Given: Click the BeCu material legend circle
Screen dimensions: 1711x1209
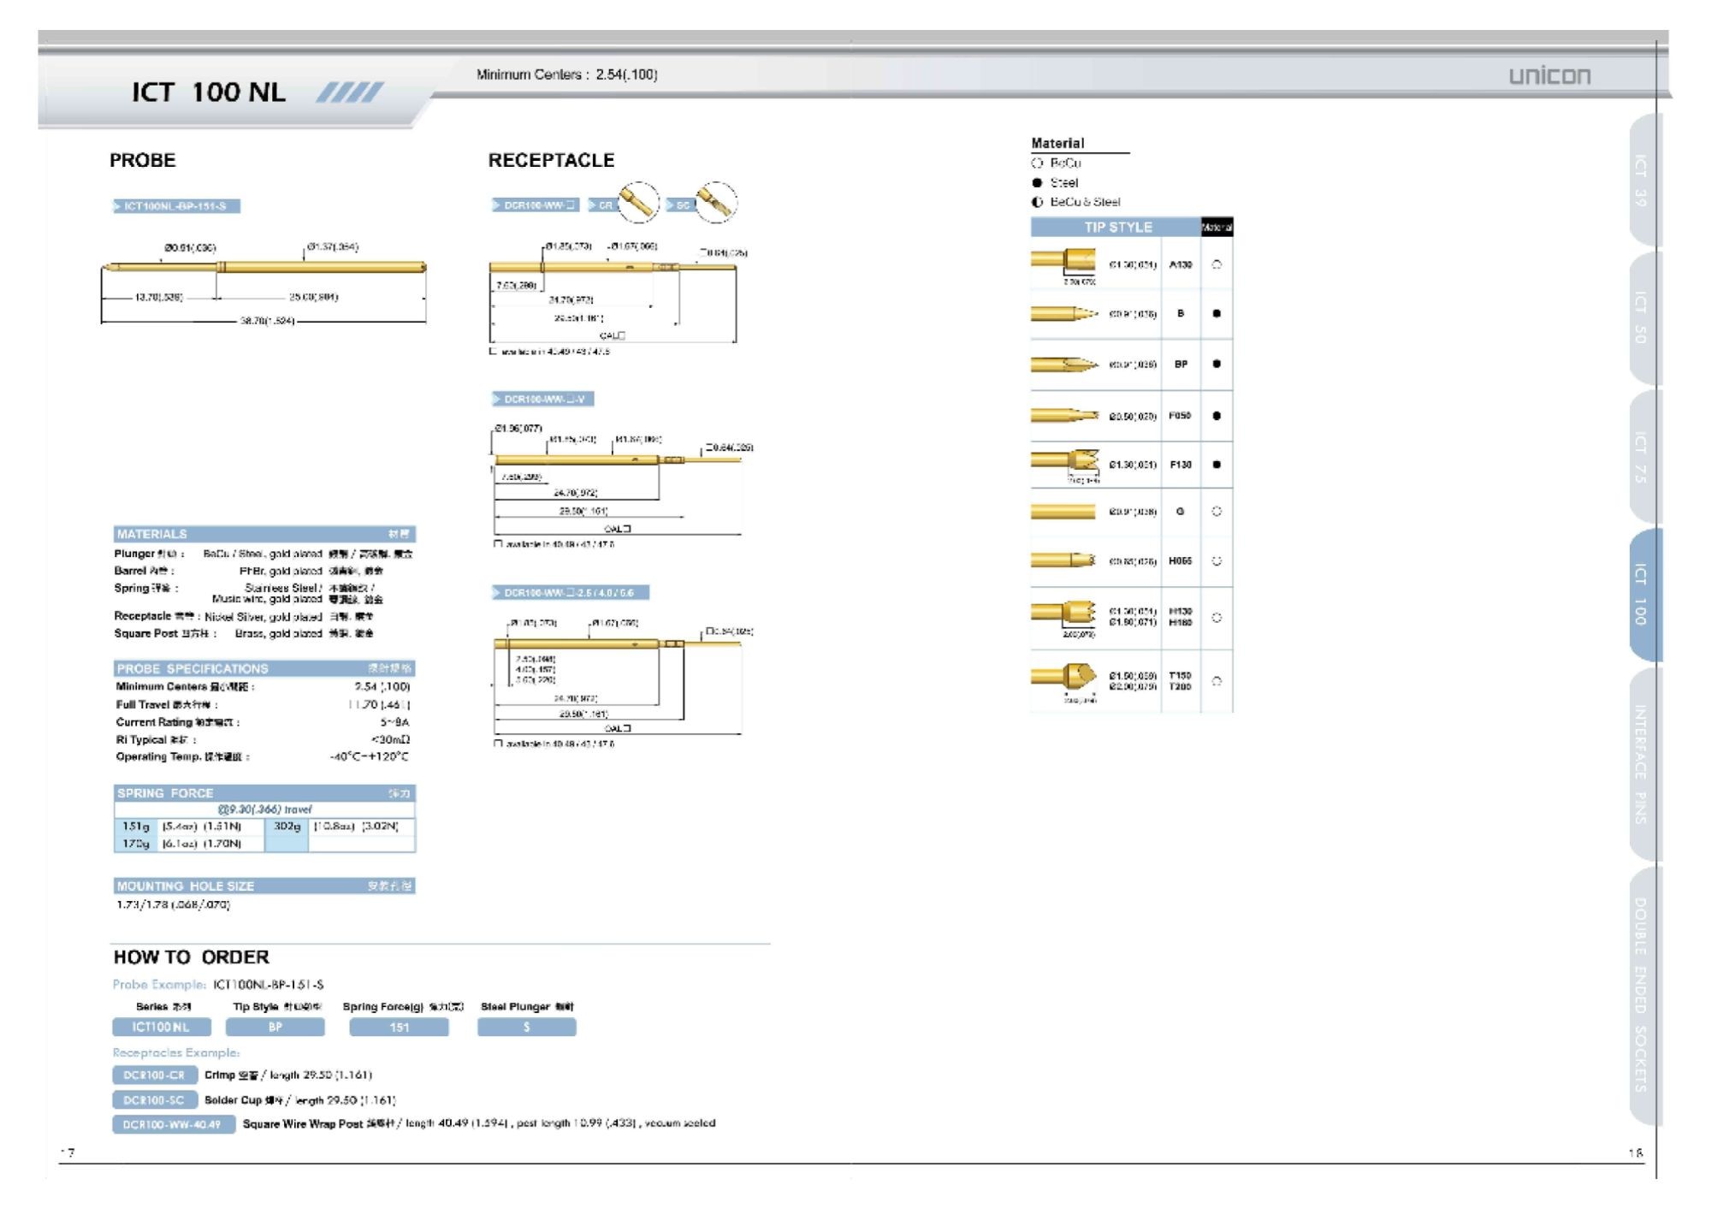Looking at the screenshot, I should click(x=1038, y=163).
